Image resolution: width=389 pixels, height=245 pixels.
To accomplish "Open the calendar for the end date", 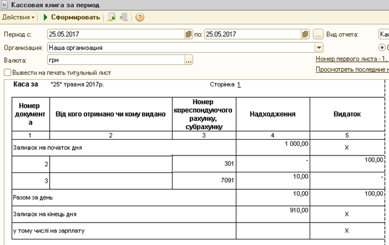I will (x=305, y=34).
